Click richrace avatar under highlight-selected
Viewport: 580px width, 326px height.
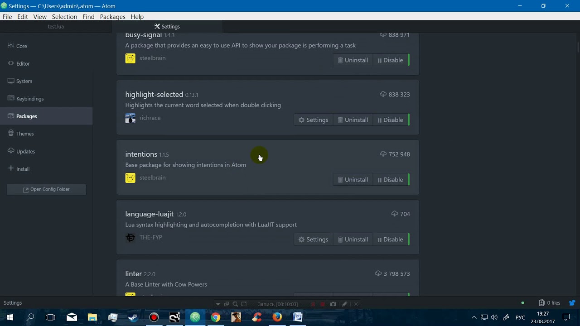pos(130,118)
